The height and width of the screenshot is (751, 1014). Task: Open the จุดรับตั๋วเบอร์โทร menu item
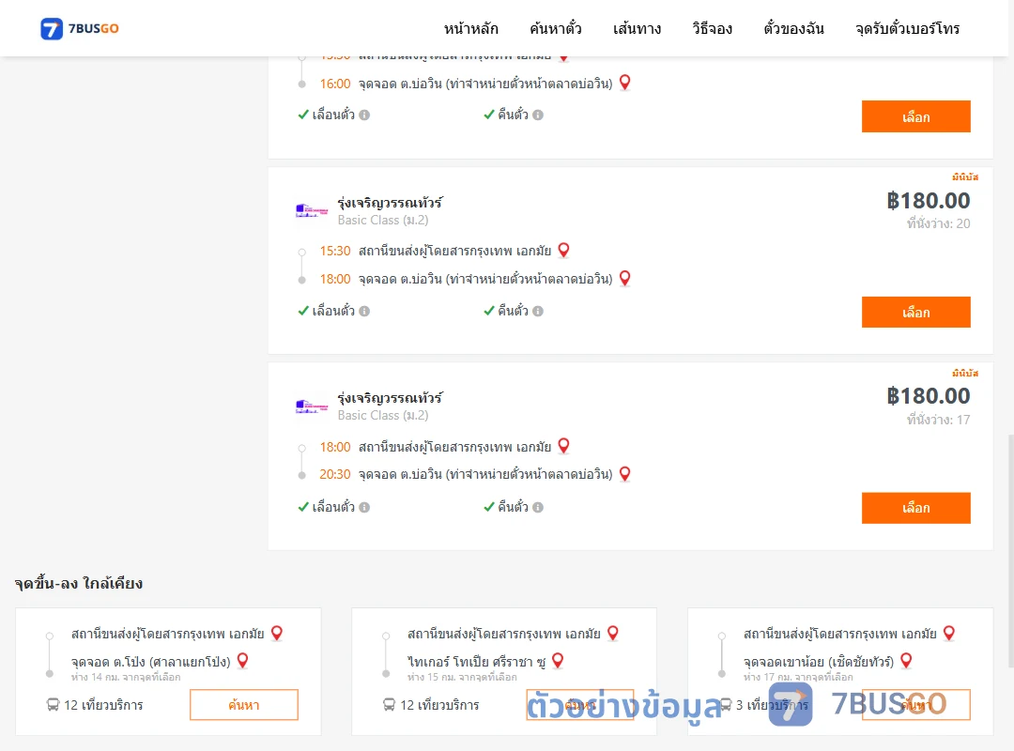907,28
